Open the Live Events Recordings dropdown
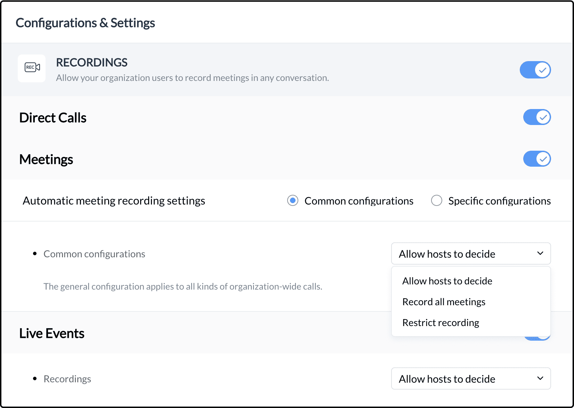574x408 pixels. [471, 379]
